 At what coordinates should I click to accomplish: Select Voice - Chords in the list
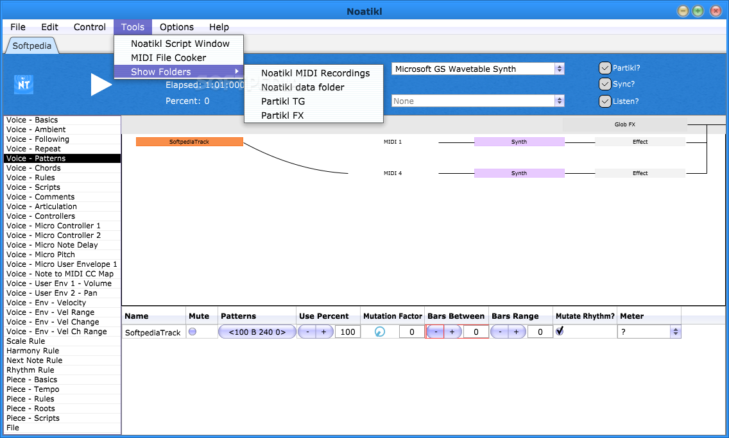coord(62,167)
